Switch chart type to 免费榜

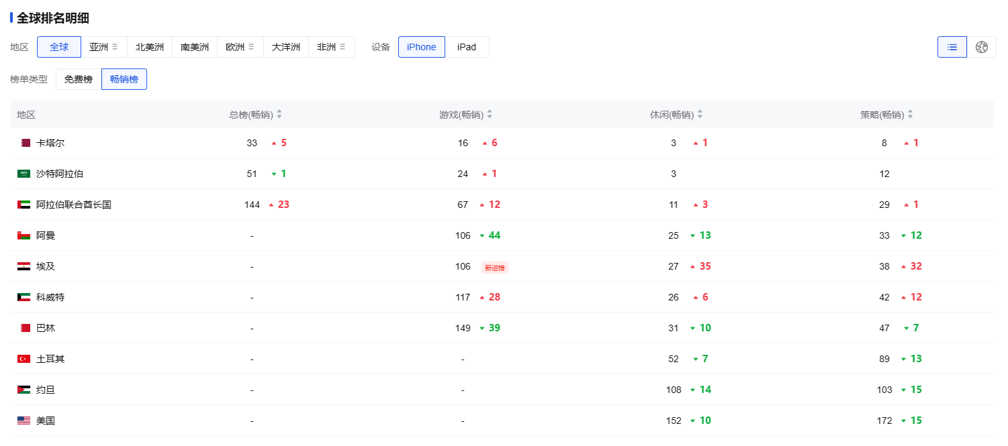[79, 79]
